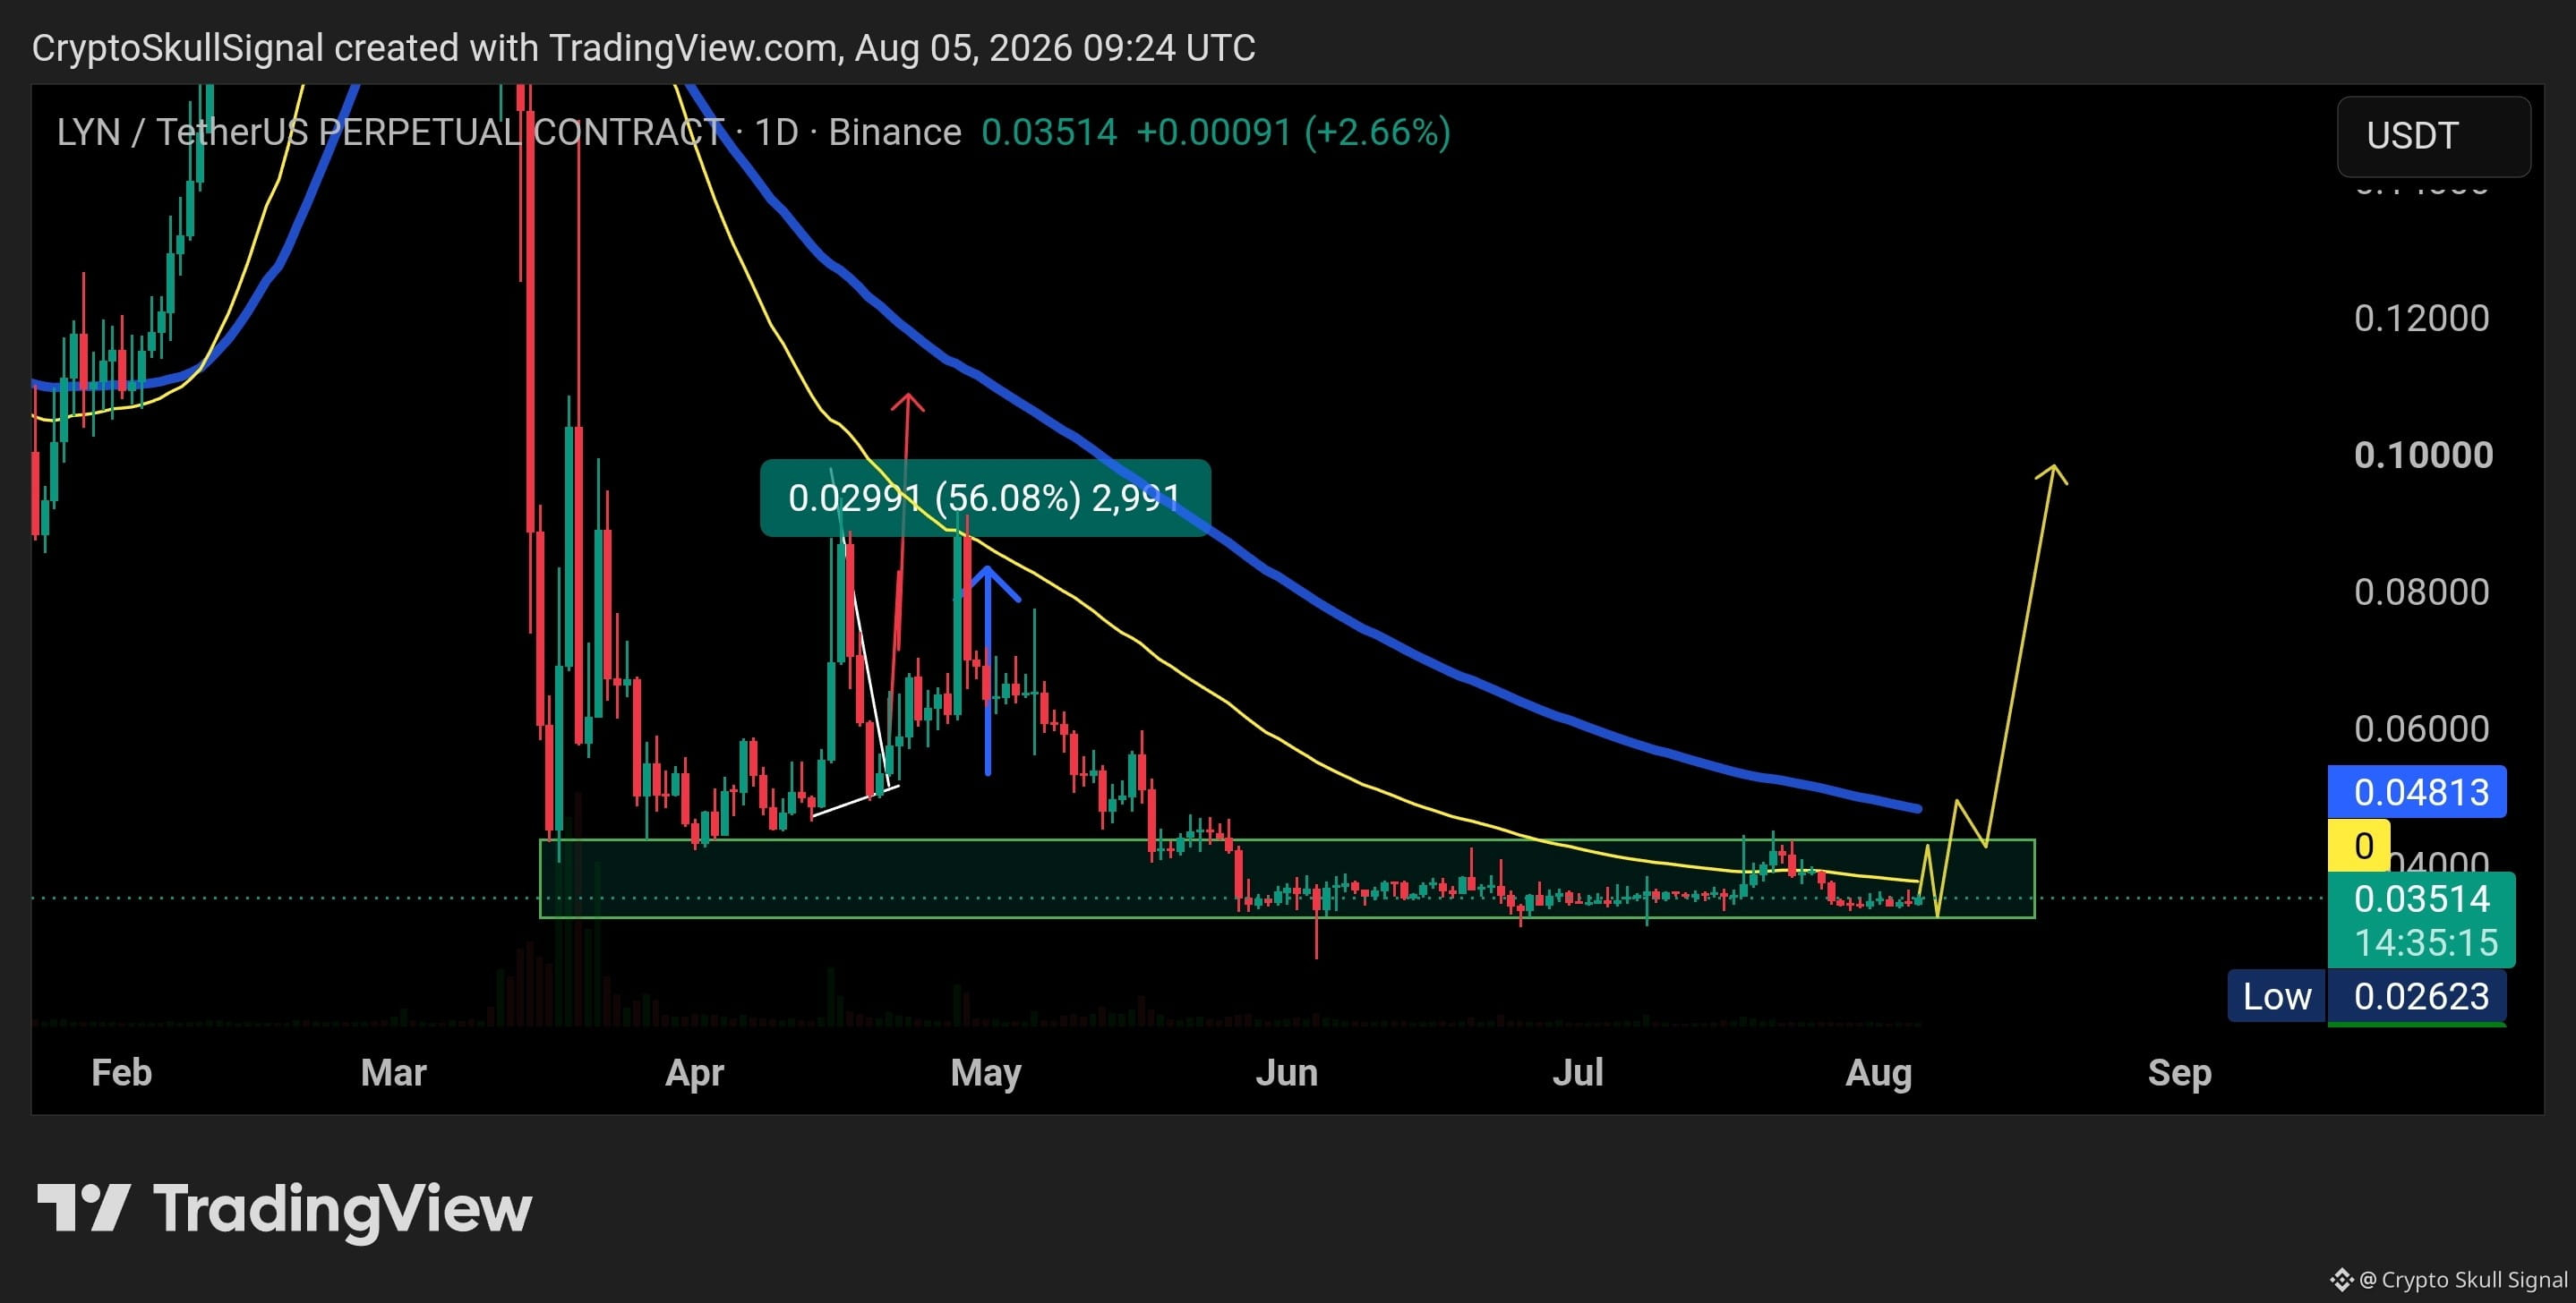The image size is (2576, 1303).
Task: Click the 0.08000 price axis label
Action: [x=2421, y=592]
